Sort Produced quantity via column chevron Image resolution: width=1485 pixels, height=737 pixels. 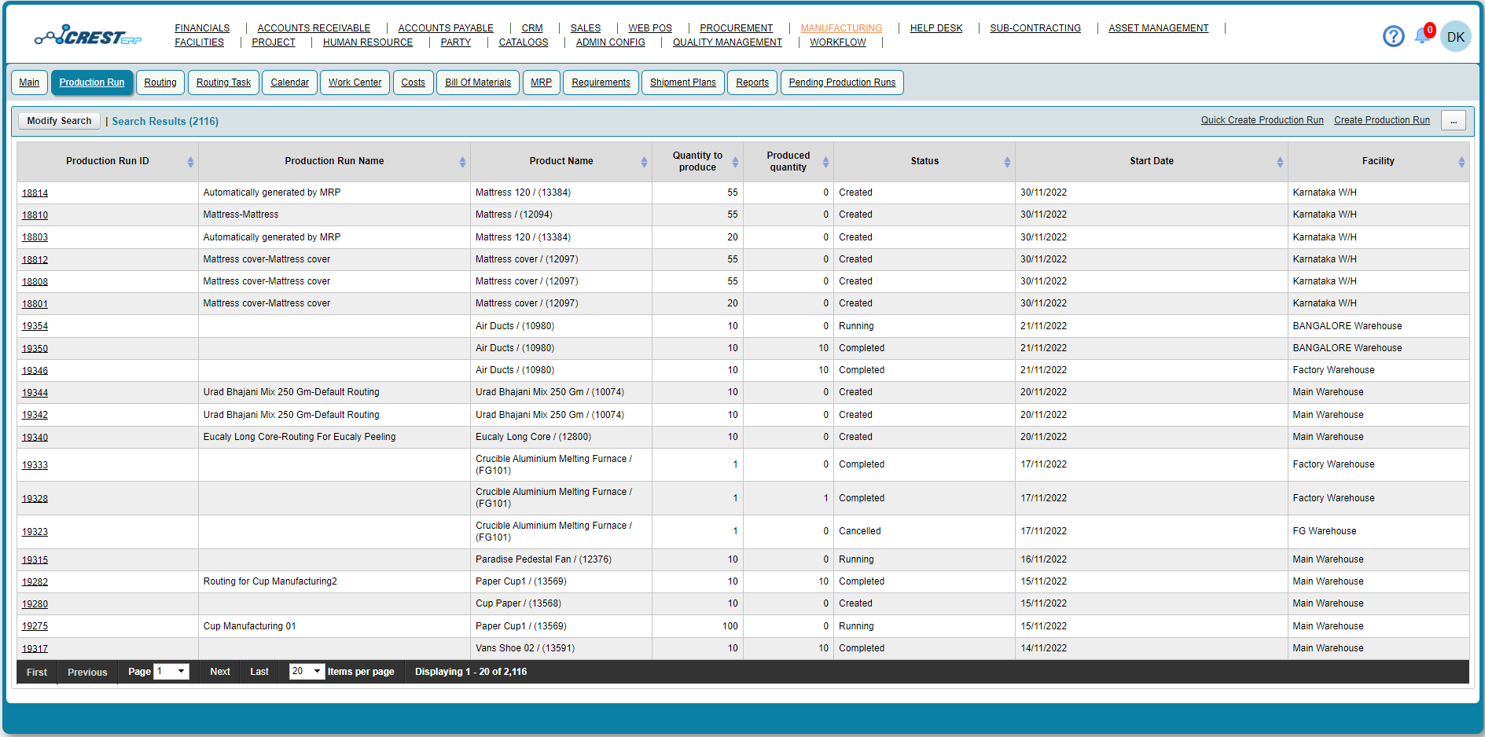click(825, 161)
